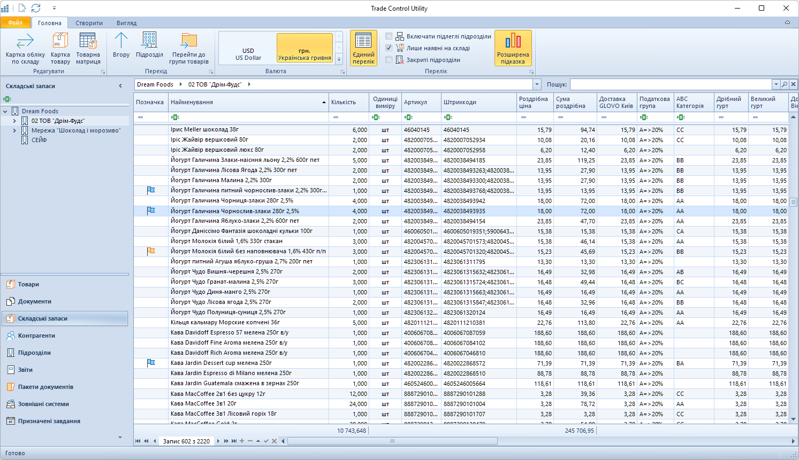Screen dimensions: 799x460
Task: Uncheck Лише наявні на складі
Action: coord(389,48)
